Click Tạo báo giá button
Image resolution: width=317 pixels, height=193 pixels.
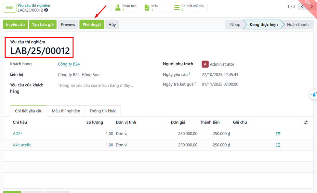43,25
